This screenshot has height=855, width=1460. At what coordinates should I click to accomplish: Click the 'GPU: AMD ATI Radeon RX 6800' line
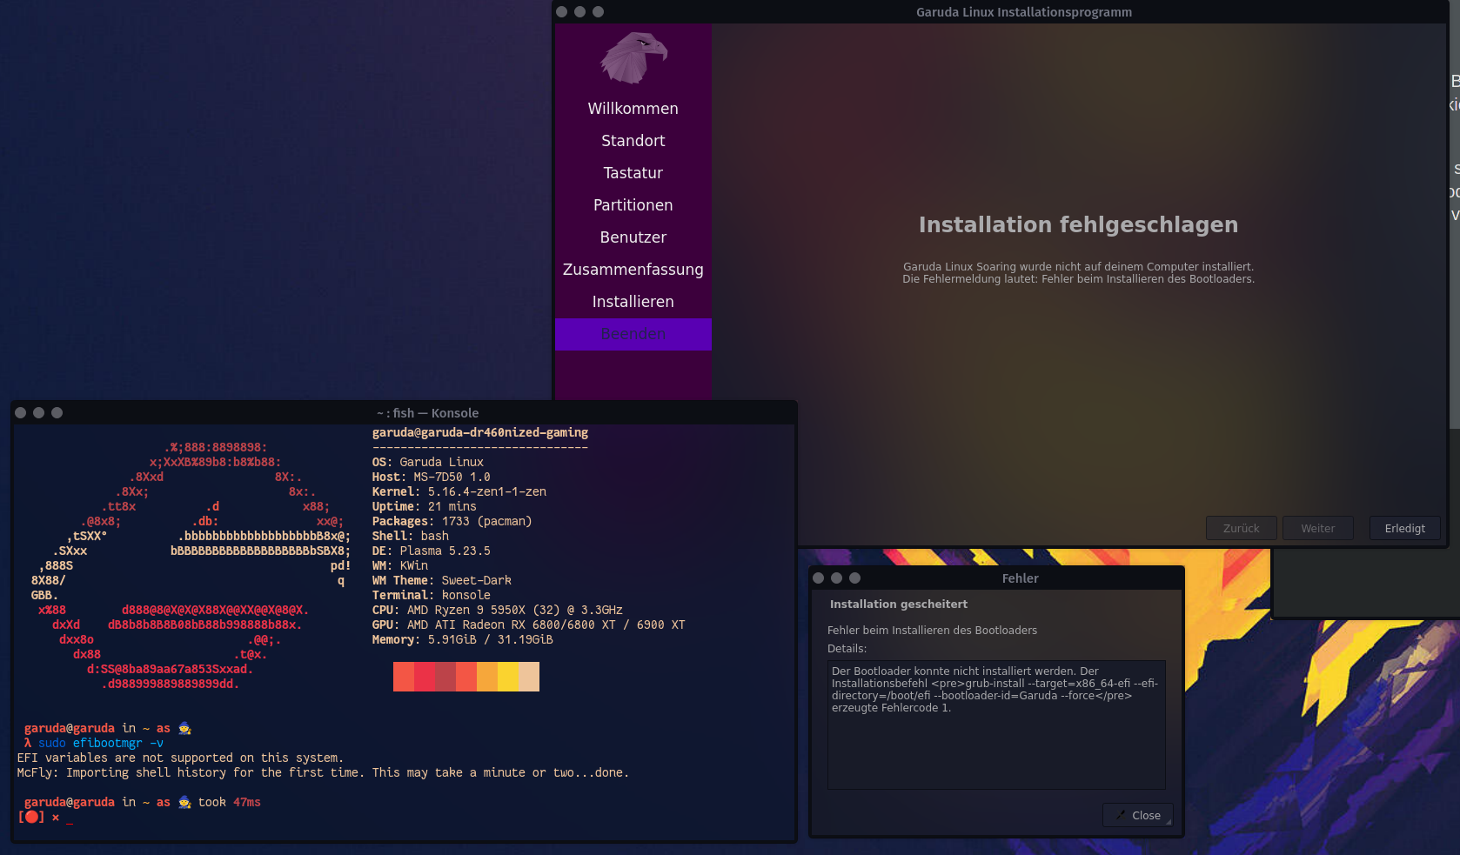point(529,625)
